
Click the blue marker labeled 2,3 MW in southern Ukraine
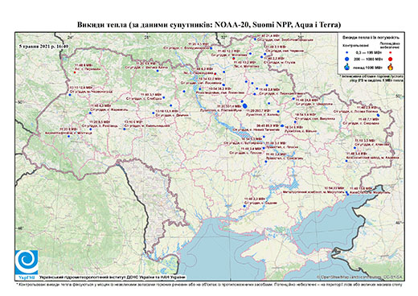click(244, 206)
